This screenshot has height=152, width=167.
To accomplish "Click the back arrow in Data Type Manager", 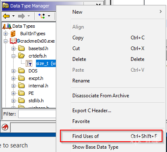I will pos(6,16).
